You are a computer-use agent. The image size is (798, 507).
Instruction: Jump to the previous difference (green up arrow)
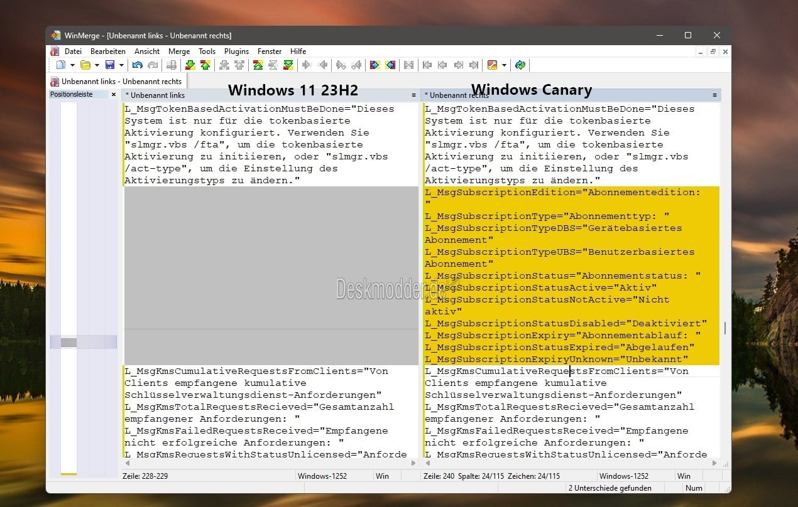[x=205, y=65]
